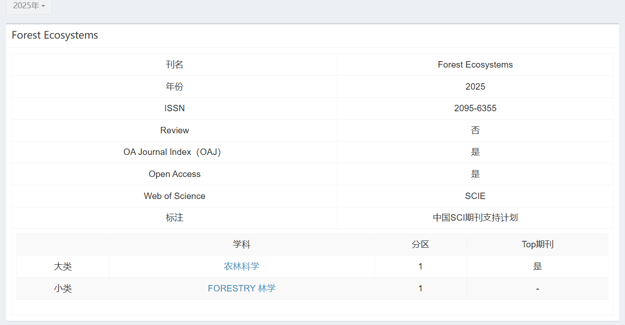
Task: Click the Review row label
Action: [x=174, y=131]
